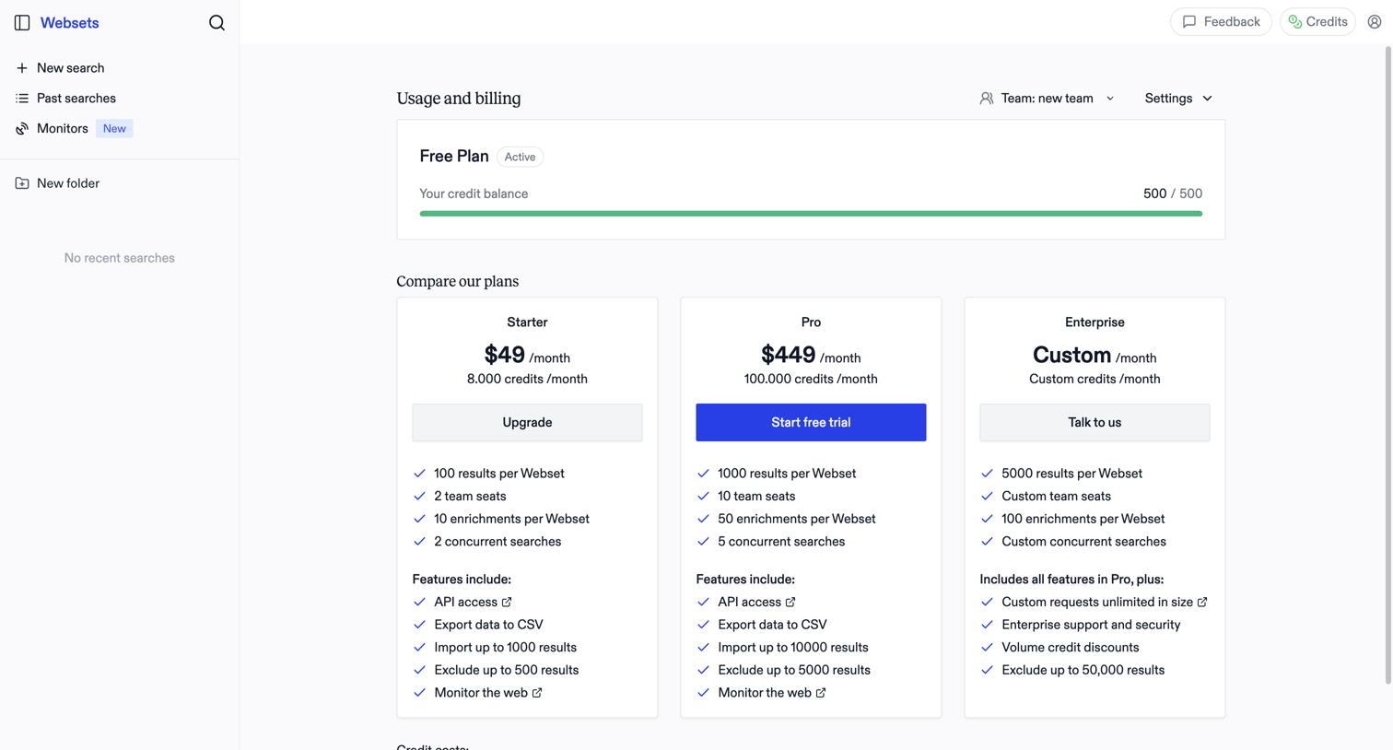Open the search magnifier icon
This screenshot has height=750, width=1393.
click(217, 22)
